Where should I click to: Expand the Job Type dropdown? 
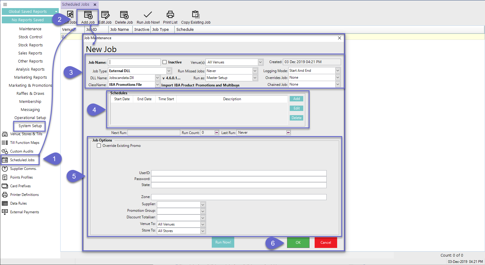[169, 71]
